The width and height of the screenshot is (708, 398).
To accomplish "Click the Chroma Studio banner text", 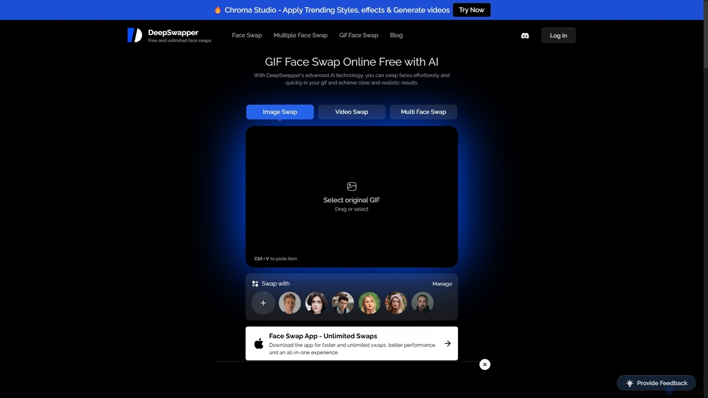I will pyautogui.click(x=337, y=10).
